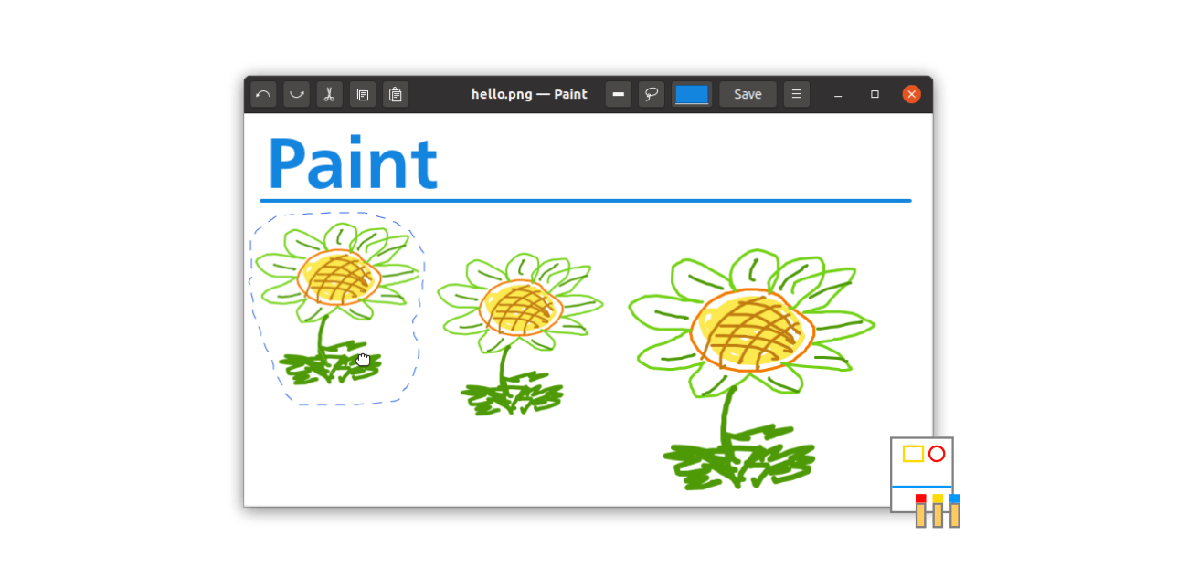Screen dimensions: 1177x588
Task: Minimize the Paint window
Action: (838, 94)
